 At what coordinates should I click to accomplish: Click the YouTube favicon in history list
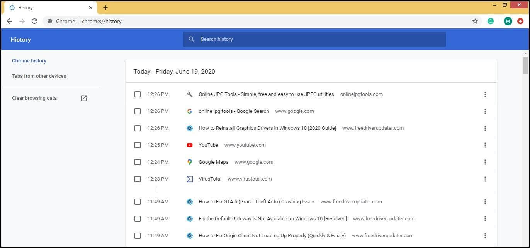pyautogui.click(x=190, y=145)
